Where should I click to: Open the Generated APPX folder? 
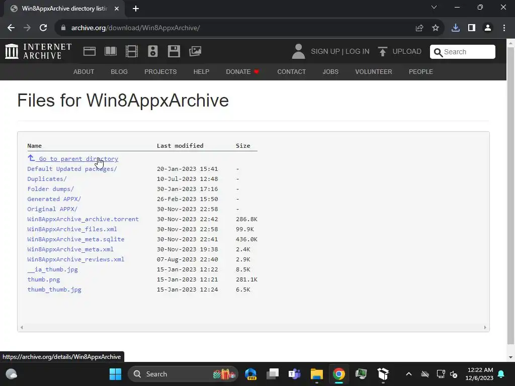(x=54, y=199)
